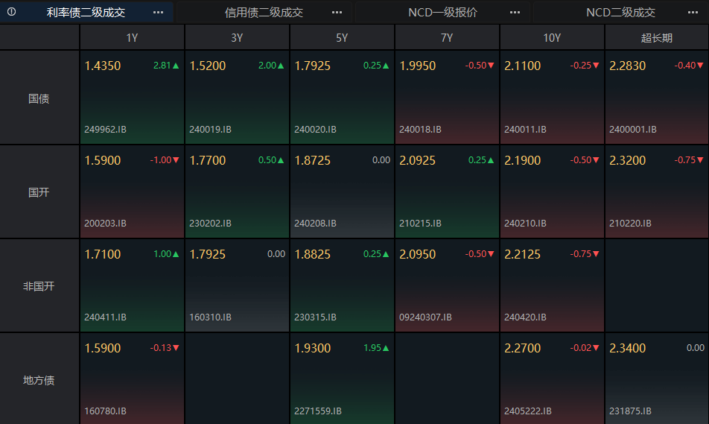Click the 地方债 5Y cell 2271559.IB

click(x=342, y=379)
